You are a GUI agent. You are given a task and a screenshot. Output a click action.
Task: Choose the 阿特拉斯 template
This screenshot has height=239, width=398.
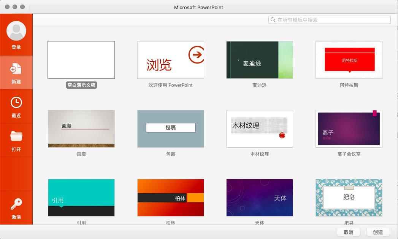coord(348,59)
